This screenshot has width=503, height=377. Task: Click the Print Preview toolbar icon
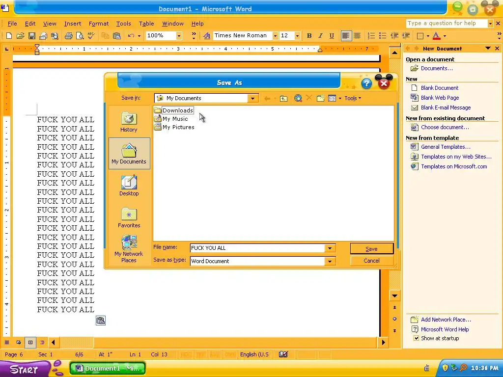[80, 35]
